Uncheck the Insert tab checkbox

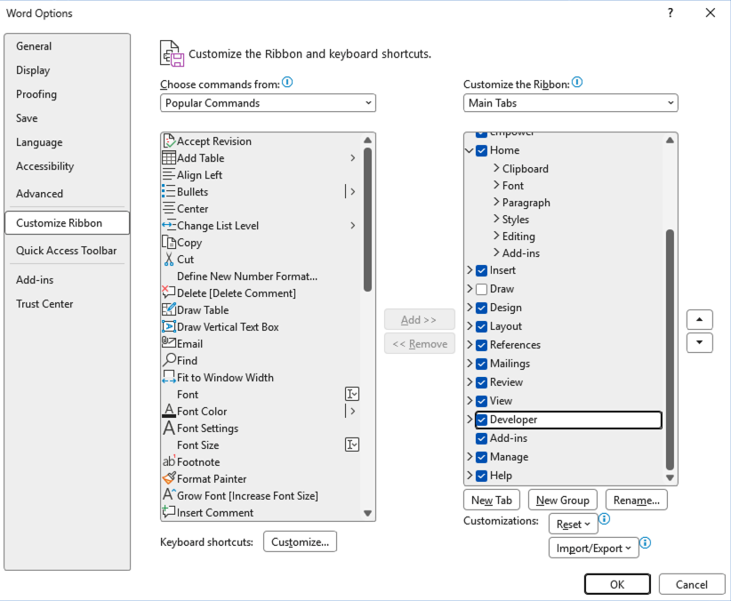coord(482,270)
